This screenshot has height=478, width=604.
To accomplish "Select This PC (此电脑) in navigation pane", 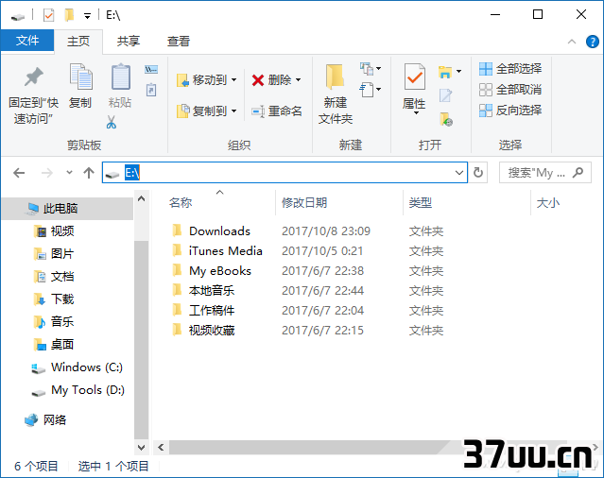I will tap(67, 209).
